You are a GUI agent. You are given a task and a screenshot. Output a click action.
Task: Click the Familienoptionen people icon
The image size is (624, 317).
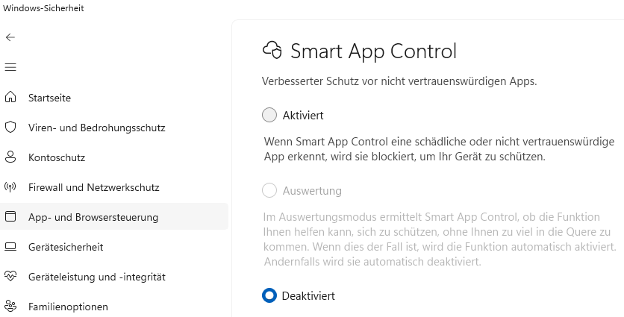[x=10, y=306]
